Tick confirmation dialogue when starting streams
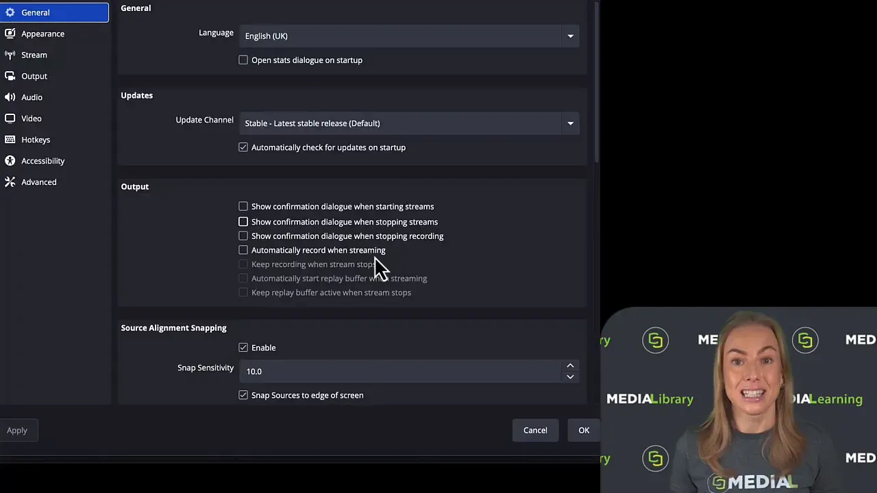 point(243,206)
